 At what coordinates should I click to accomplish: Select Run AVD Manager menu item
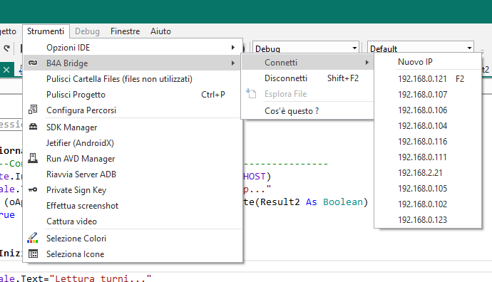point(133,159)
